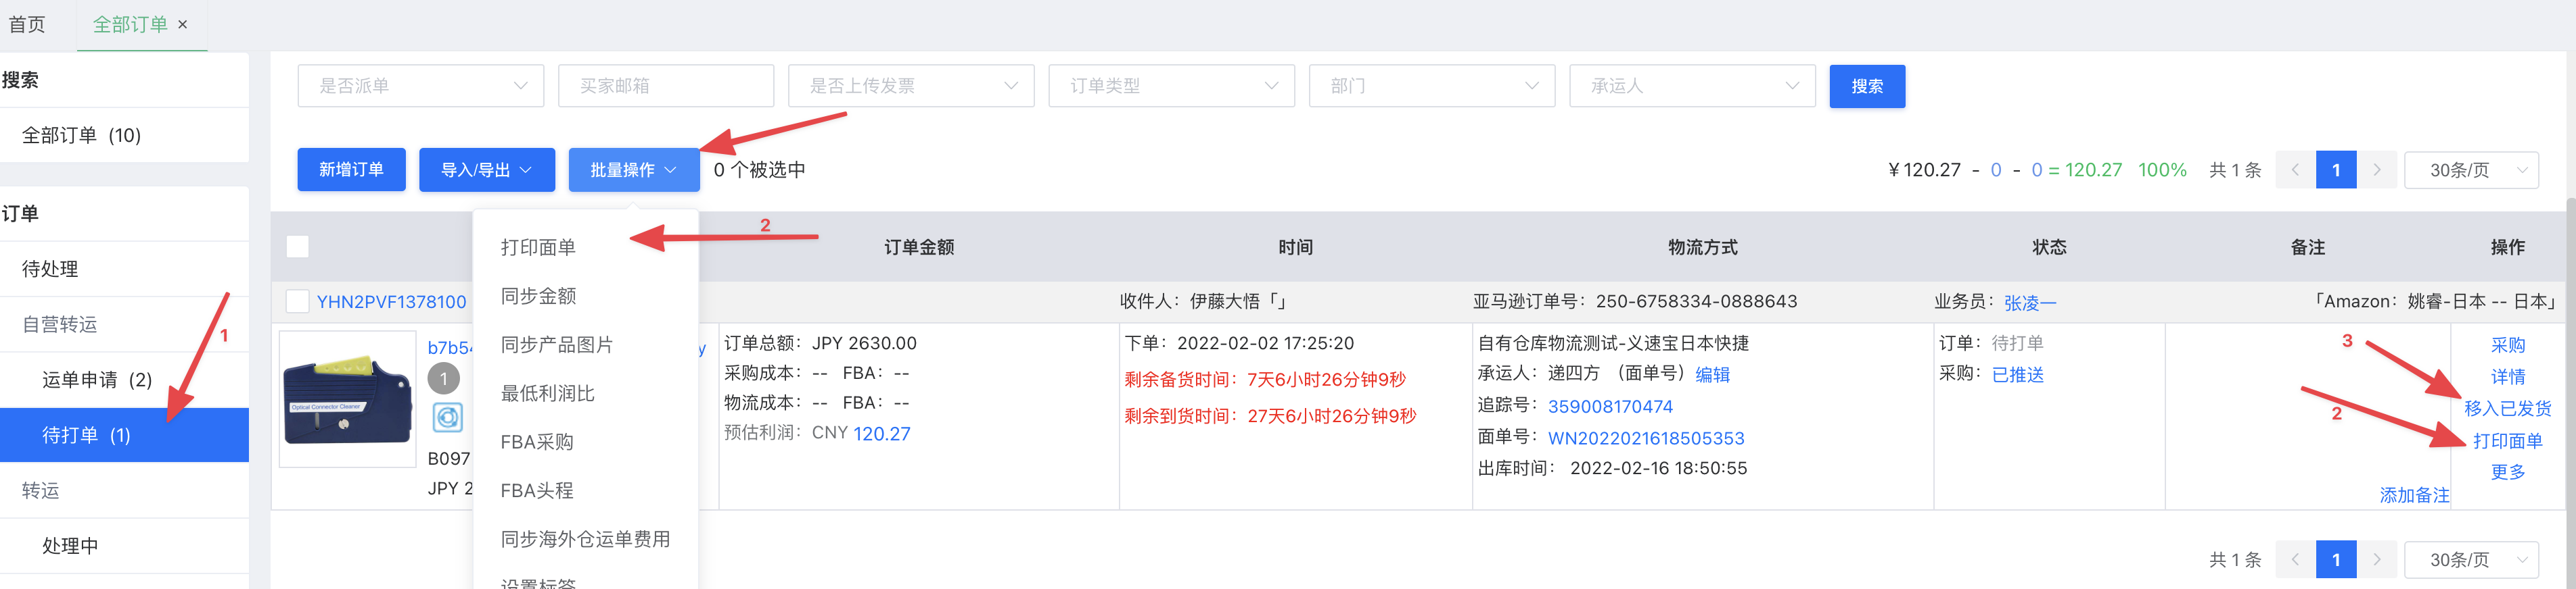Switch to the 首页 tab
The width and height of the screenshot is (2576, 589).
27,25
